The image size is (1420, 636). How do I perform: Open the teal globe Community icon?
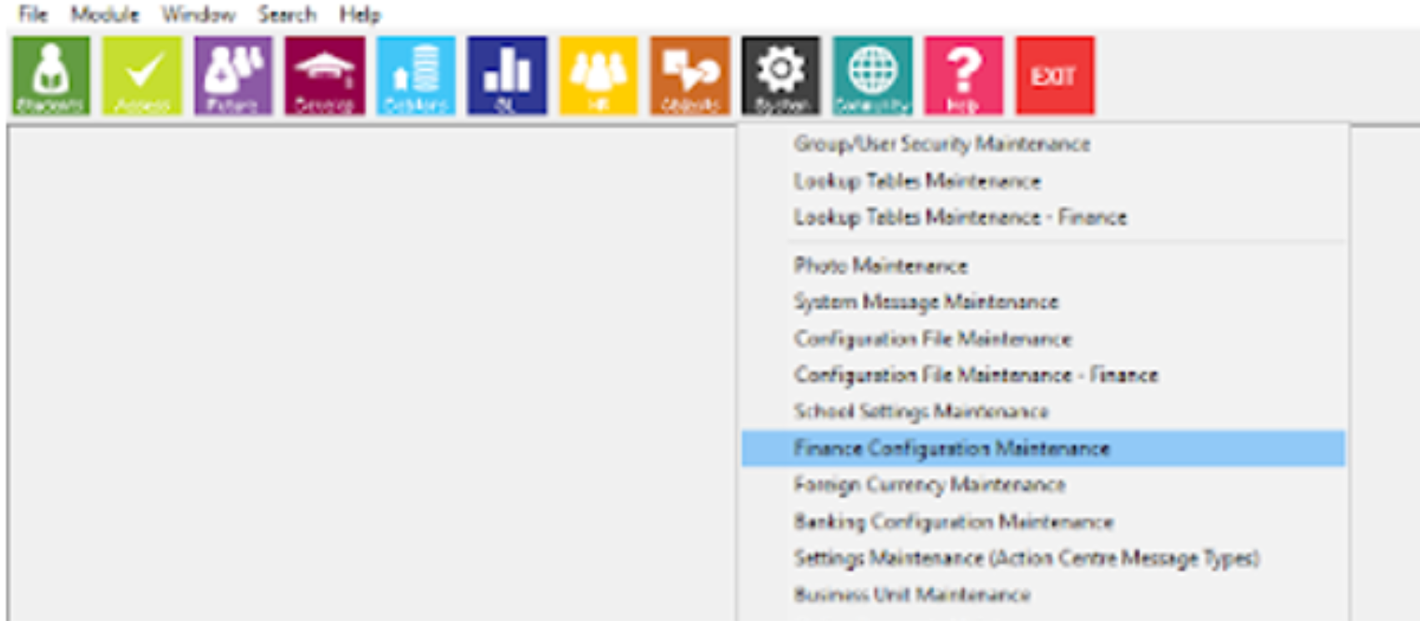872,76
